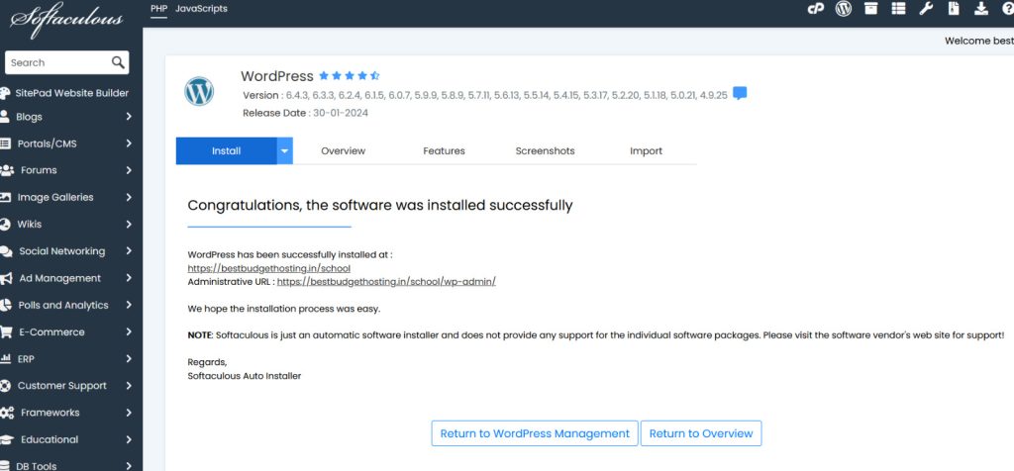Switch to the Screenshots tab
This screenshot has height=471, width=1014.
pos(545,150)
